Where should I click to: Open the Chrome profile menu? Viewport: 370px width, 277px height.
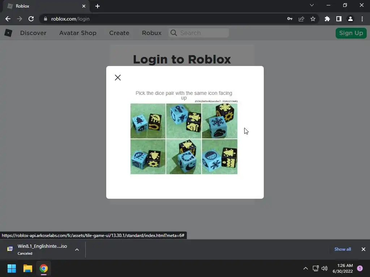point(350,19)
